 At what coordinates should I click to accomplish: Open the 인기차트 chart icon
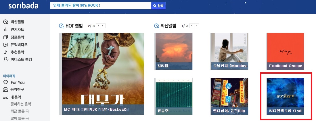6,30
